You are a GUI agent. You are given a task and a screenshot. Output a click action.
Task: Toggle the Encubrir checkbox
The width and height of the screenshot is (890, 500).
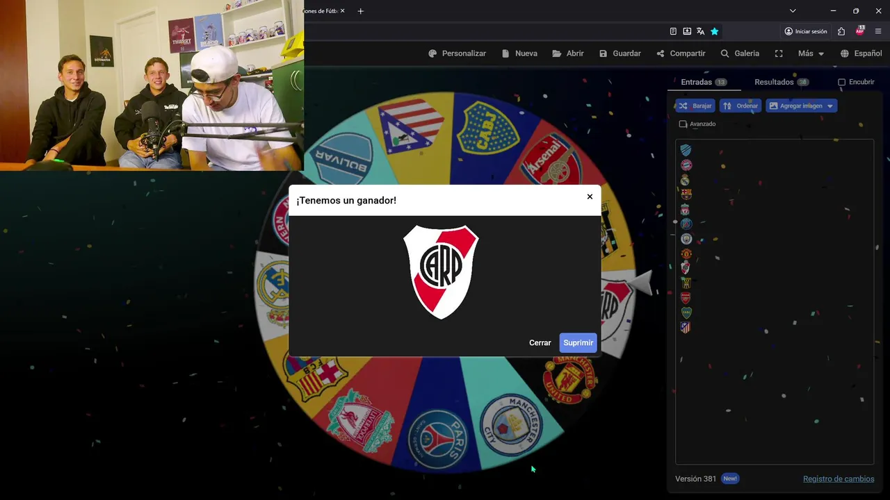841,82
